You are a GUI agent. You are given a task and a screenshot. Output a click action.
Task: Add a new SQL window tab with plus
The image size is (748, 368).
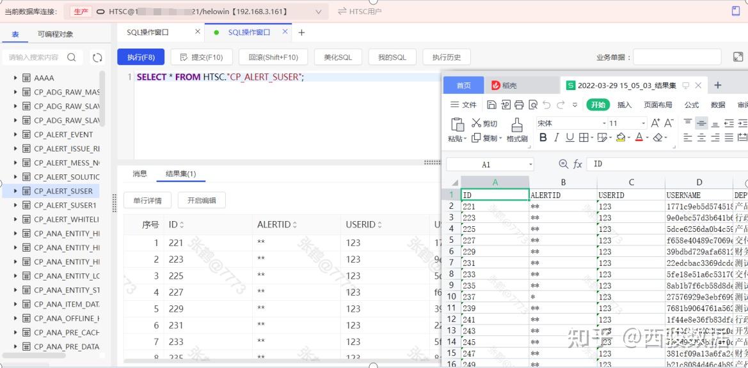click(x=301, y=33)
